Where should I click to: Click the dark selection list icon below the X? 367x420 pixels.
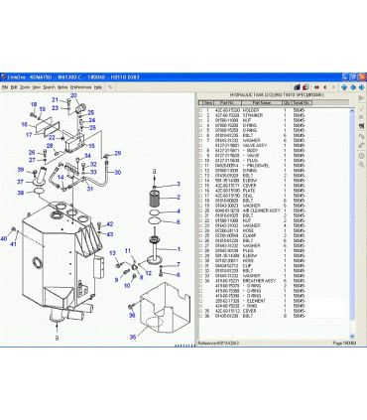pyautogui.click(x=361, y=126)
